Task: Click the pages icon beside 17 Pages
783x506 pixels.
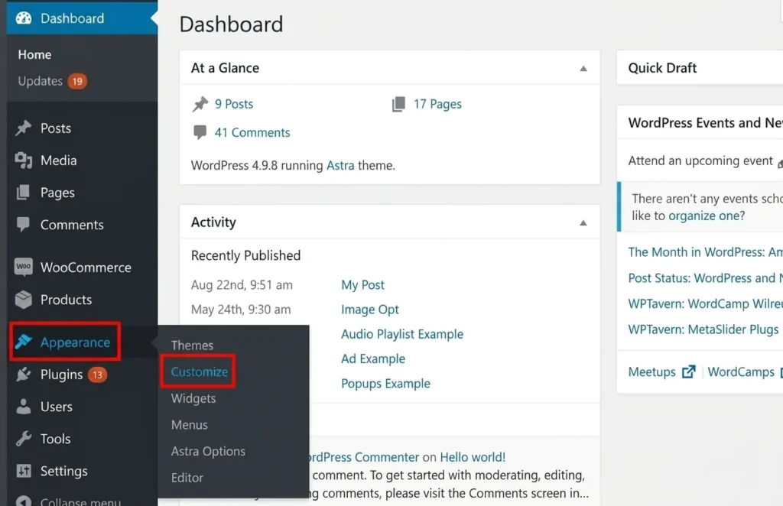Action: coord(398,104)
